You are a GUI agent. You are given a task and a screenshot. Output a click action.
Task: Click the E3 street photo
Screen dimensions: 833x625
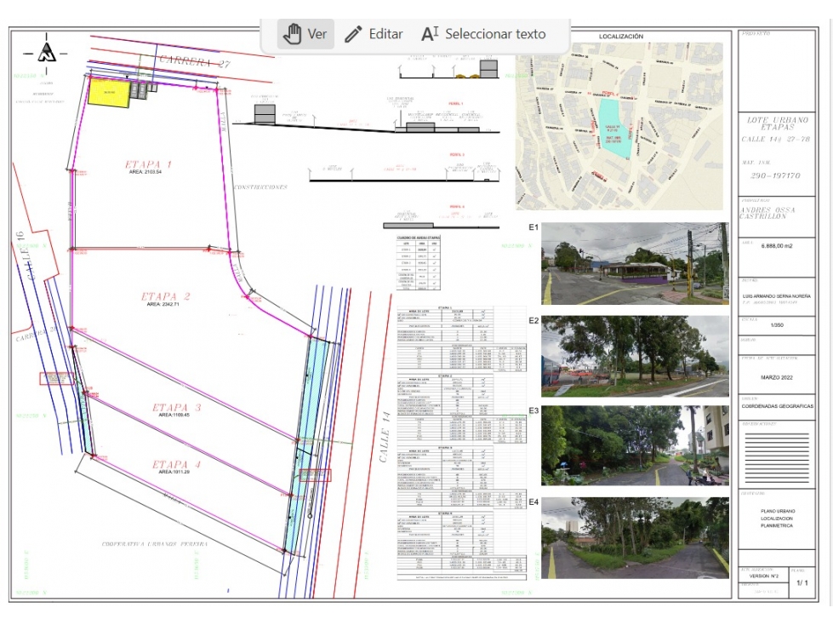coord(635,445)
